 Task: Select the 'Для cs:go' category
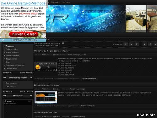coord(10,83)
